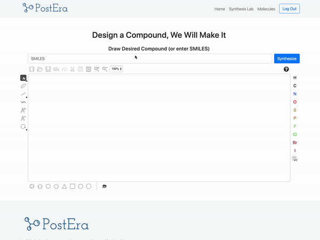320x240 pixels.
Task: Select the lasso selection tool
Action: pos(23,78)
